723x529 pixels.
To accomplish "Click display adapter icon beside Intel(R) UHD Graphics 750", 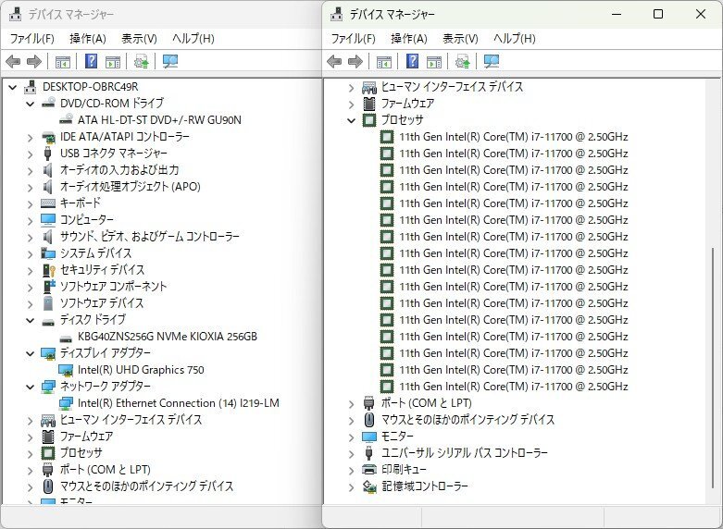I will 66,370.
